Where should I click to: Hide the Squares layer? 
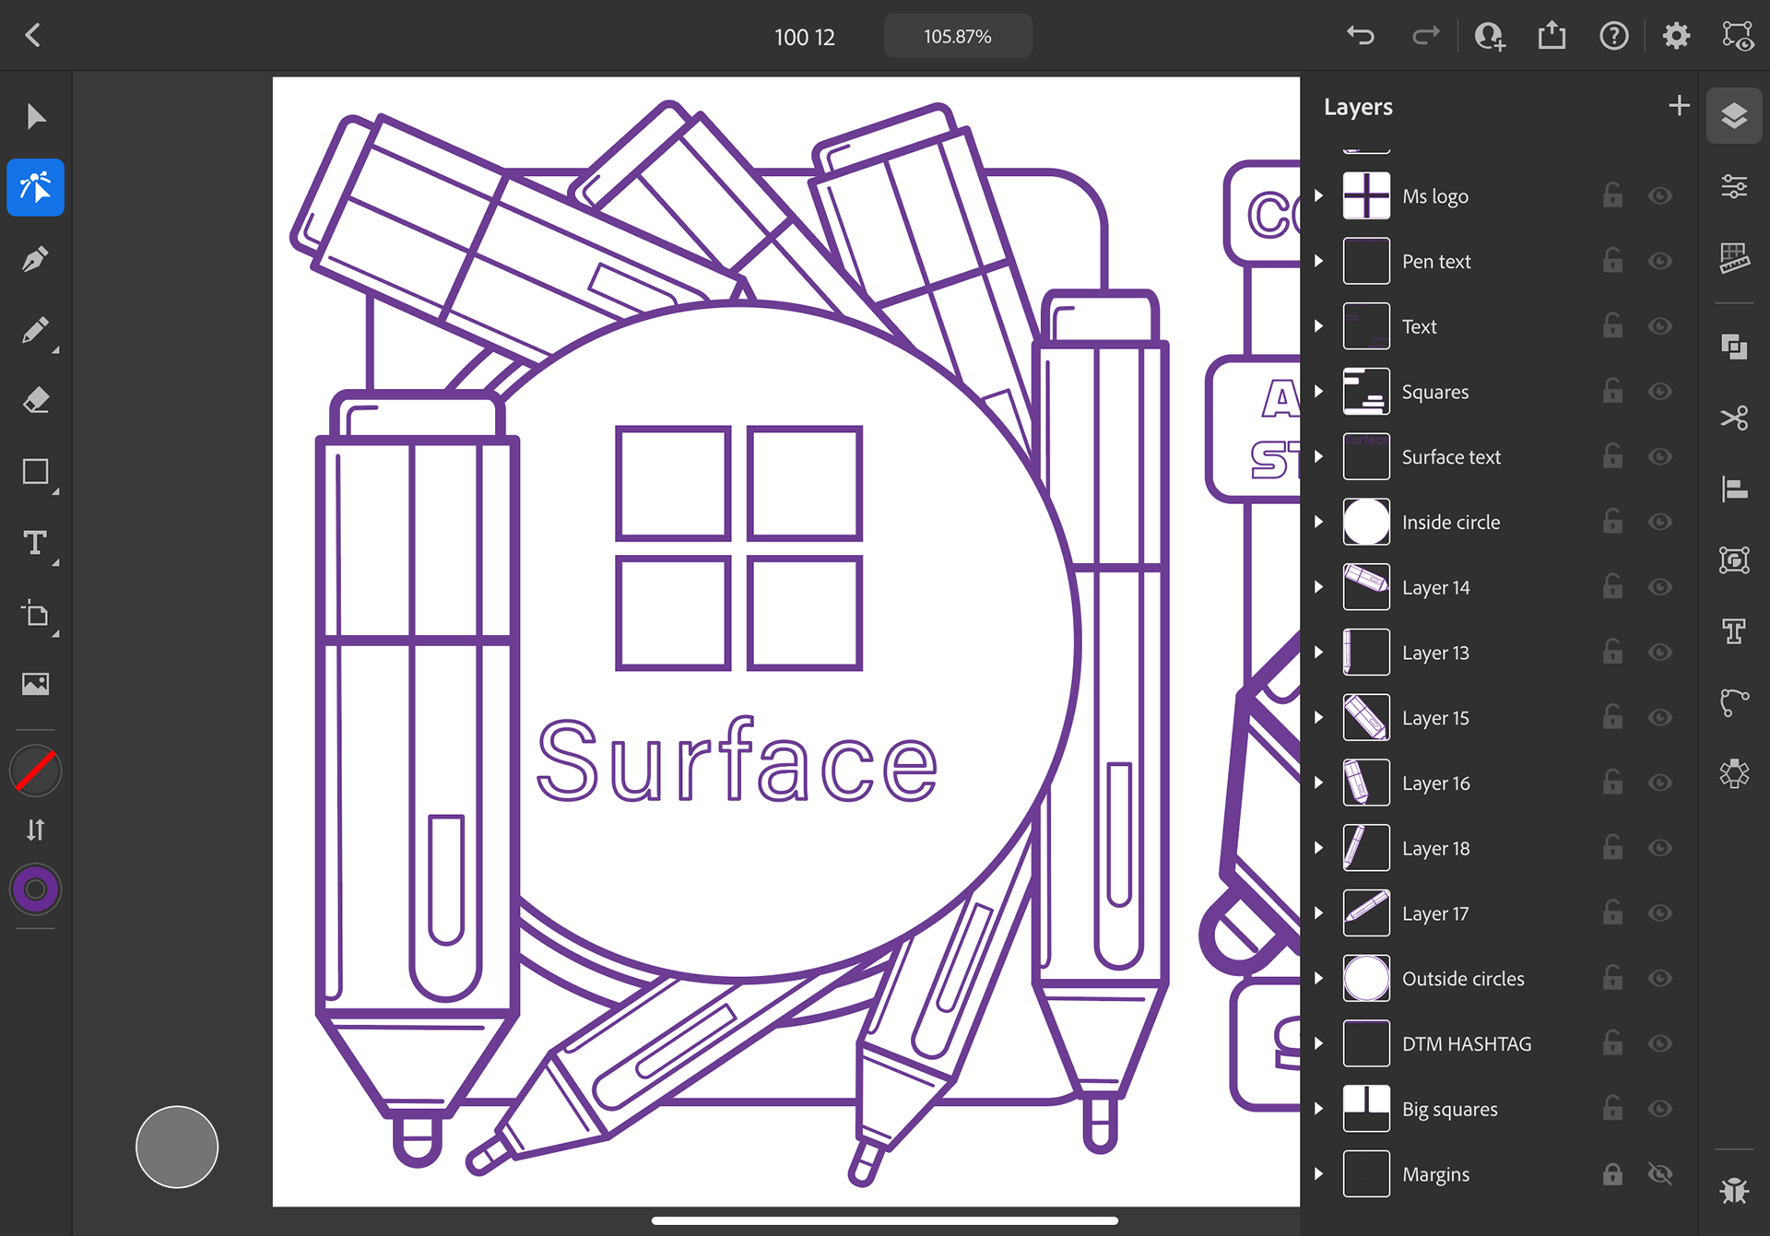coord(1660,392)
